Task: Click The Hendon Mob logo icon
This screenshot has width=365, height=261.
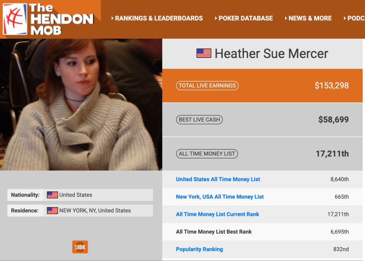Action: 15,19
